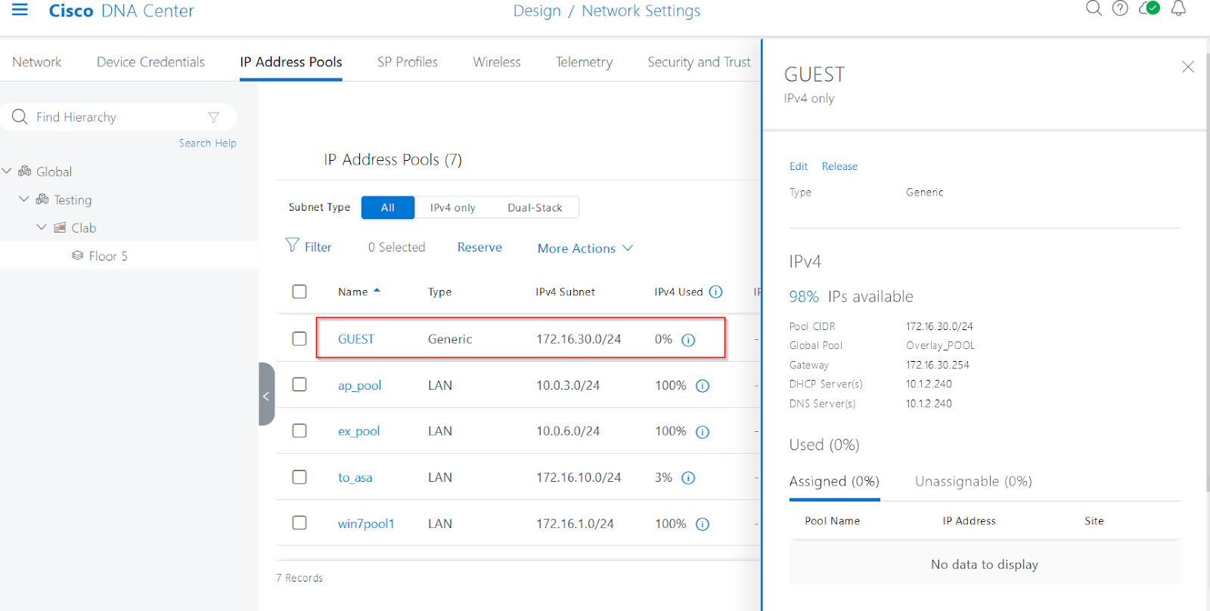Switch to the IP Address Pools tab
The image size is (1210, 611).
[291, 62]
